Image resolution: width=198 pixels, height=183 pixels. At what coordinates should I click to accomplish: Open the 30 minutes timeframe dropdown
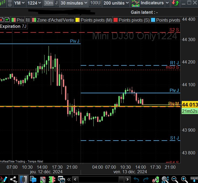(74, 3)
